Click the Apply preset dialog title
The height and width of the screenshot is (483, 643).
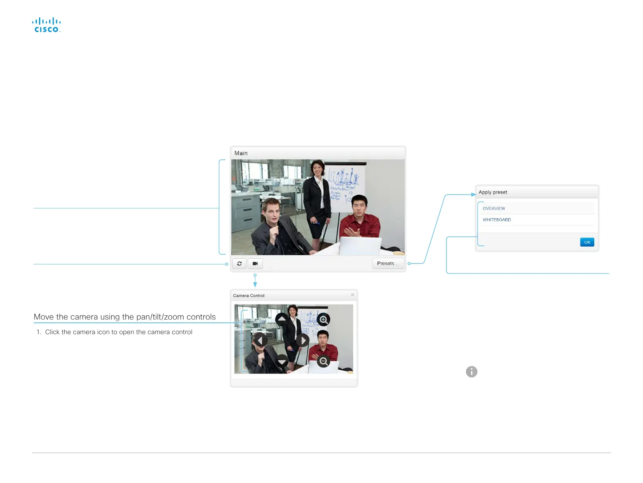(x=493, y=192)
